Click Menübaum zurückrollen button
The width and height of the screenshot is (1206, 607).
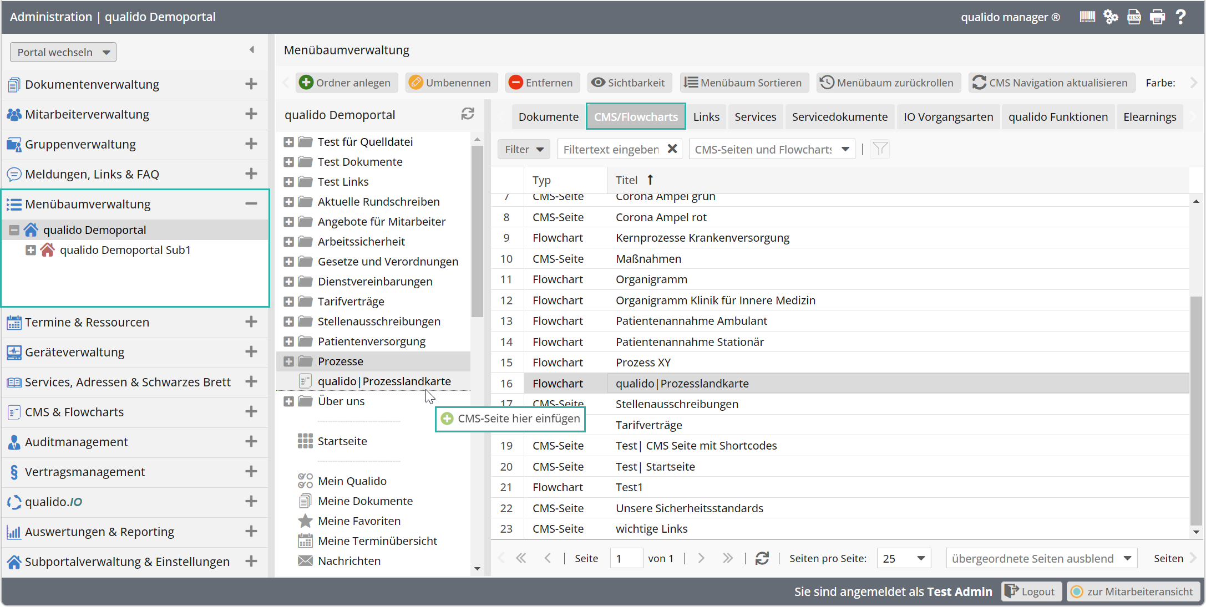(x=888, y=83)
